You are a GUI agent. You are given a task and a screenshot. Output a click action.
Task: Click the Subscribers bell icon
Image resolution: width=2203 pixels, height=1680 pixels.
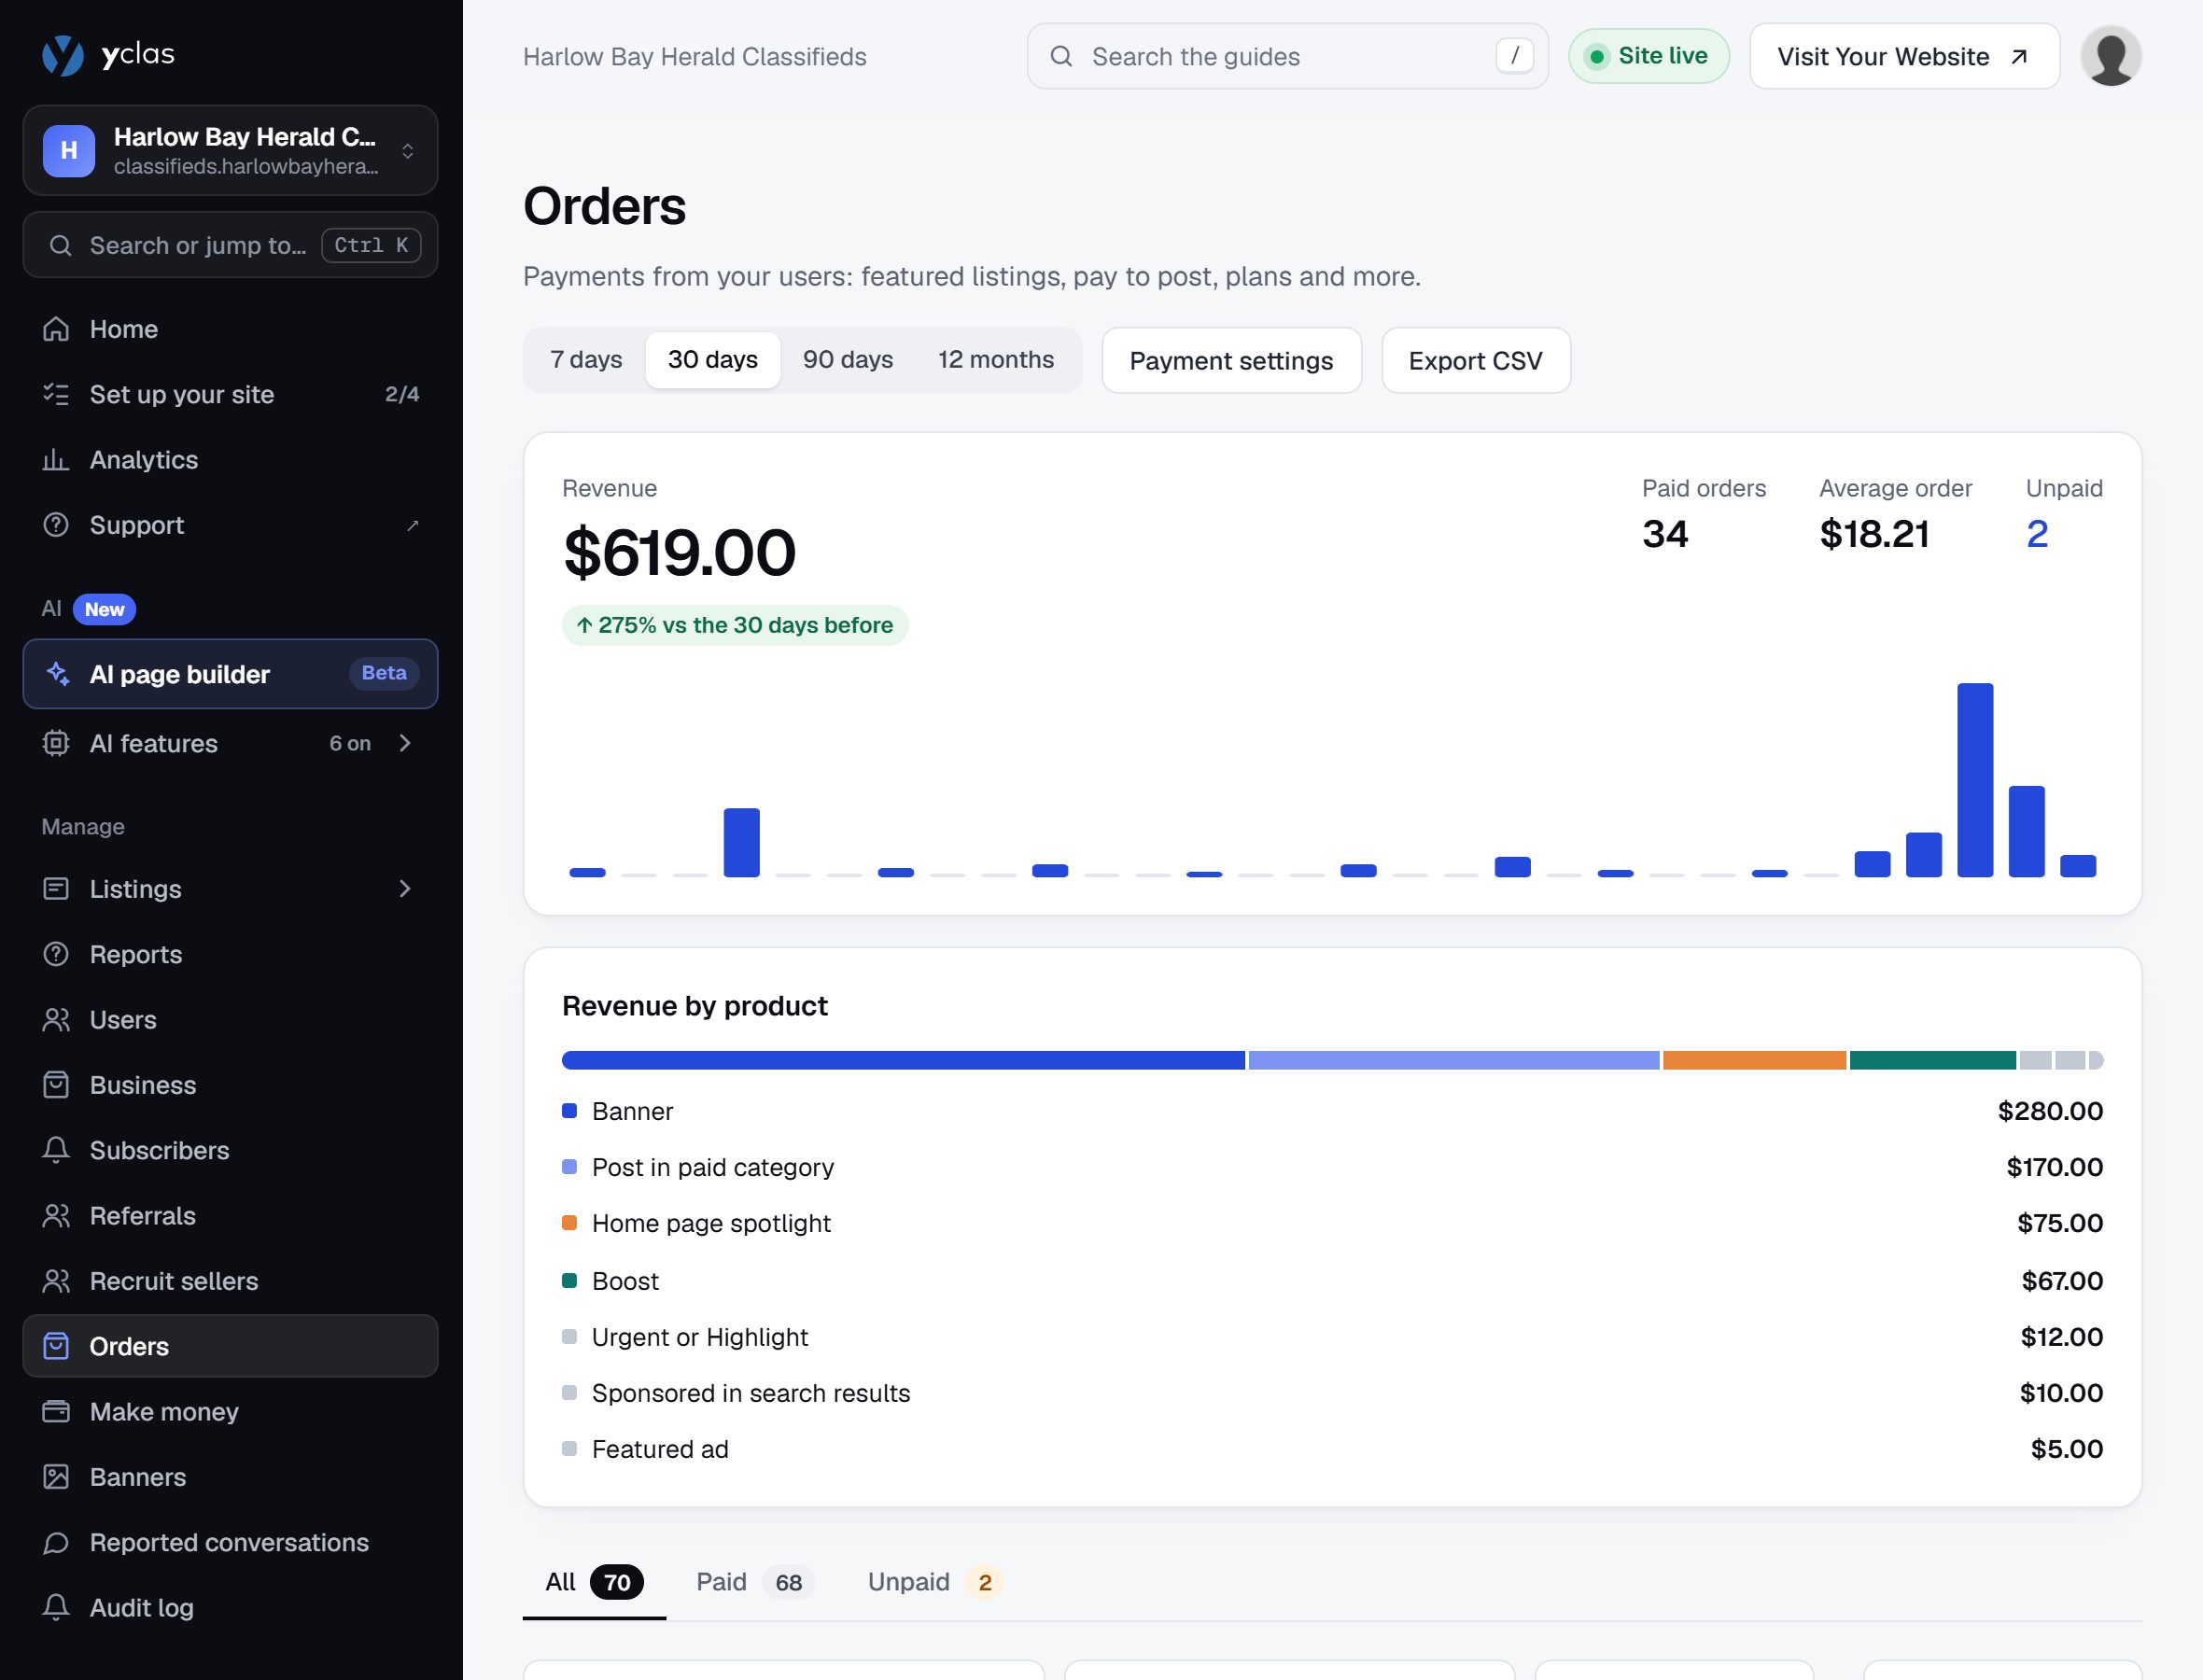[x=56, y=1150]
